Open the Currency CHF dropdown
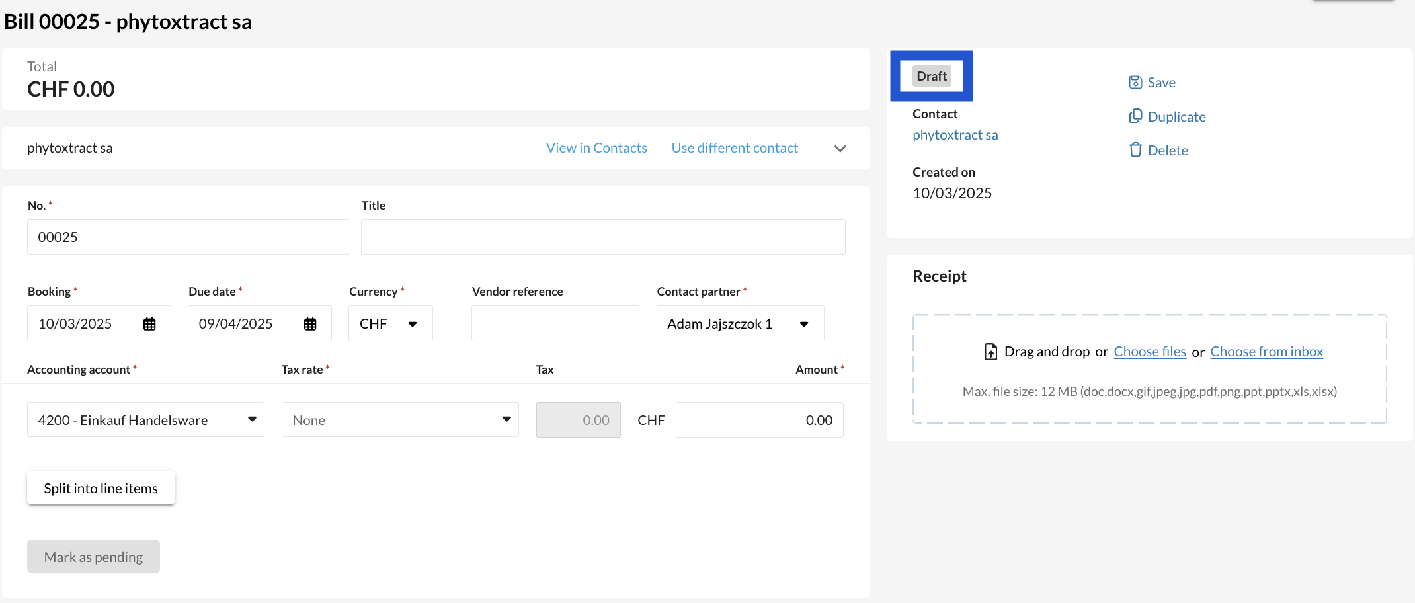The image size is (1415, 603). click(391, 323)
